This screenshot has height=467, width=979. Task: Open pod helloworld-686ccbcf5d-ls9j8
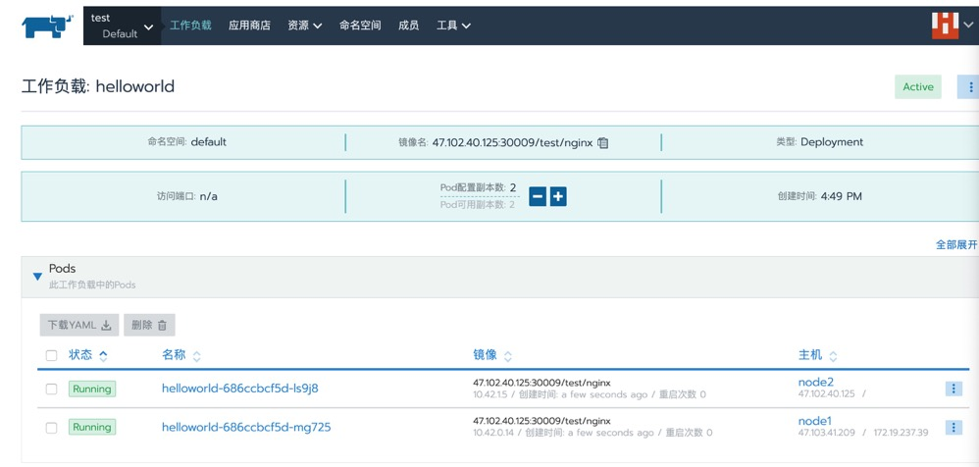[x=239, y=389]
